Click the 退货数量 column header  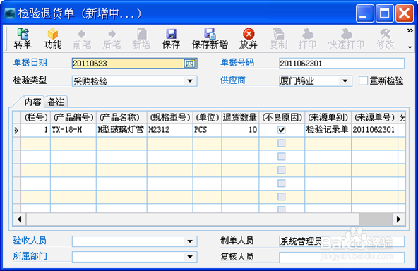click(240, 117)
